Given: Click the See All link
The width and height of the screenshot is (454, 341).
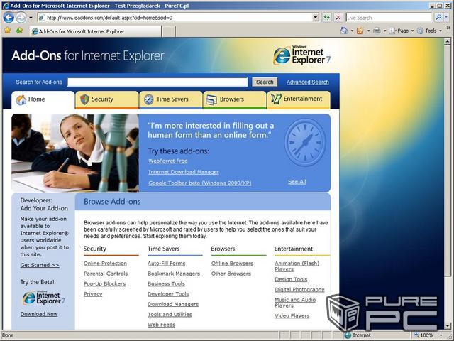Looking at the screenshot, I should tap(297, 182).
